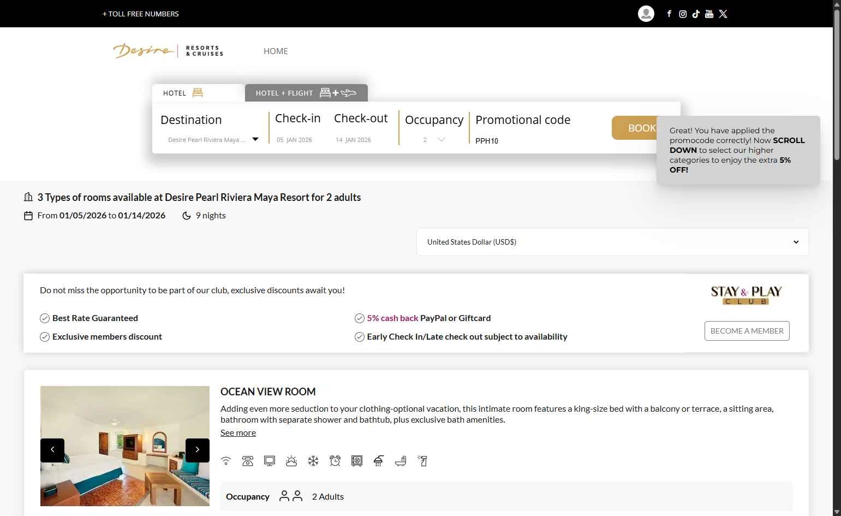Open the Occupancy selector chevron
The height and width of the screenshot is (516, 841).
click(x=442, y=140)
